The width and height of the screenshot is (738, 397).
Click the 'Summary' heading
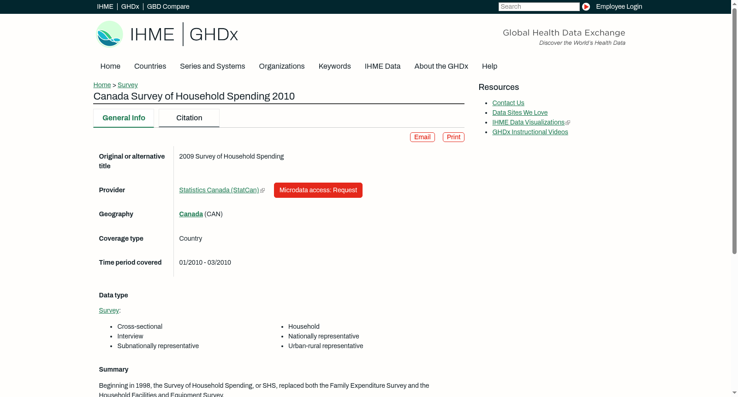point(113,370)
